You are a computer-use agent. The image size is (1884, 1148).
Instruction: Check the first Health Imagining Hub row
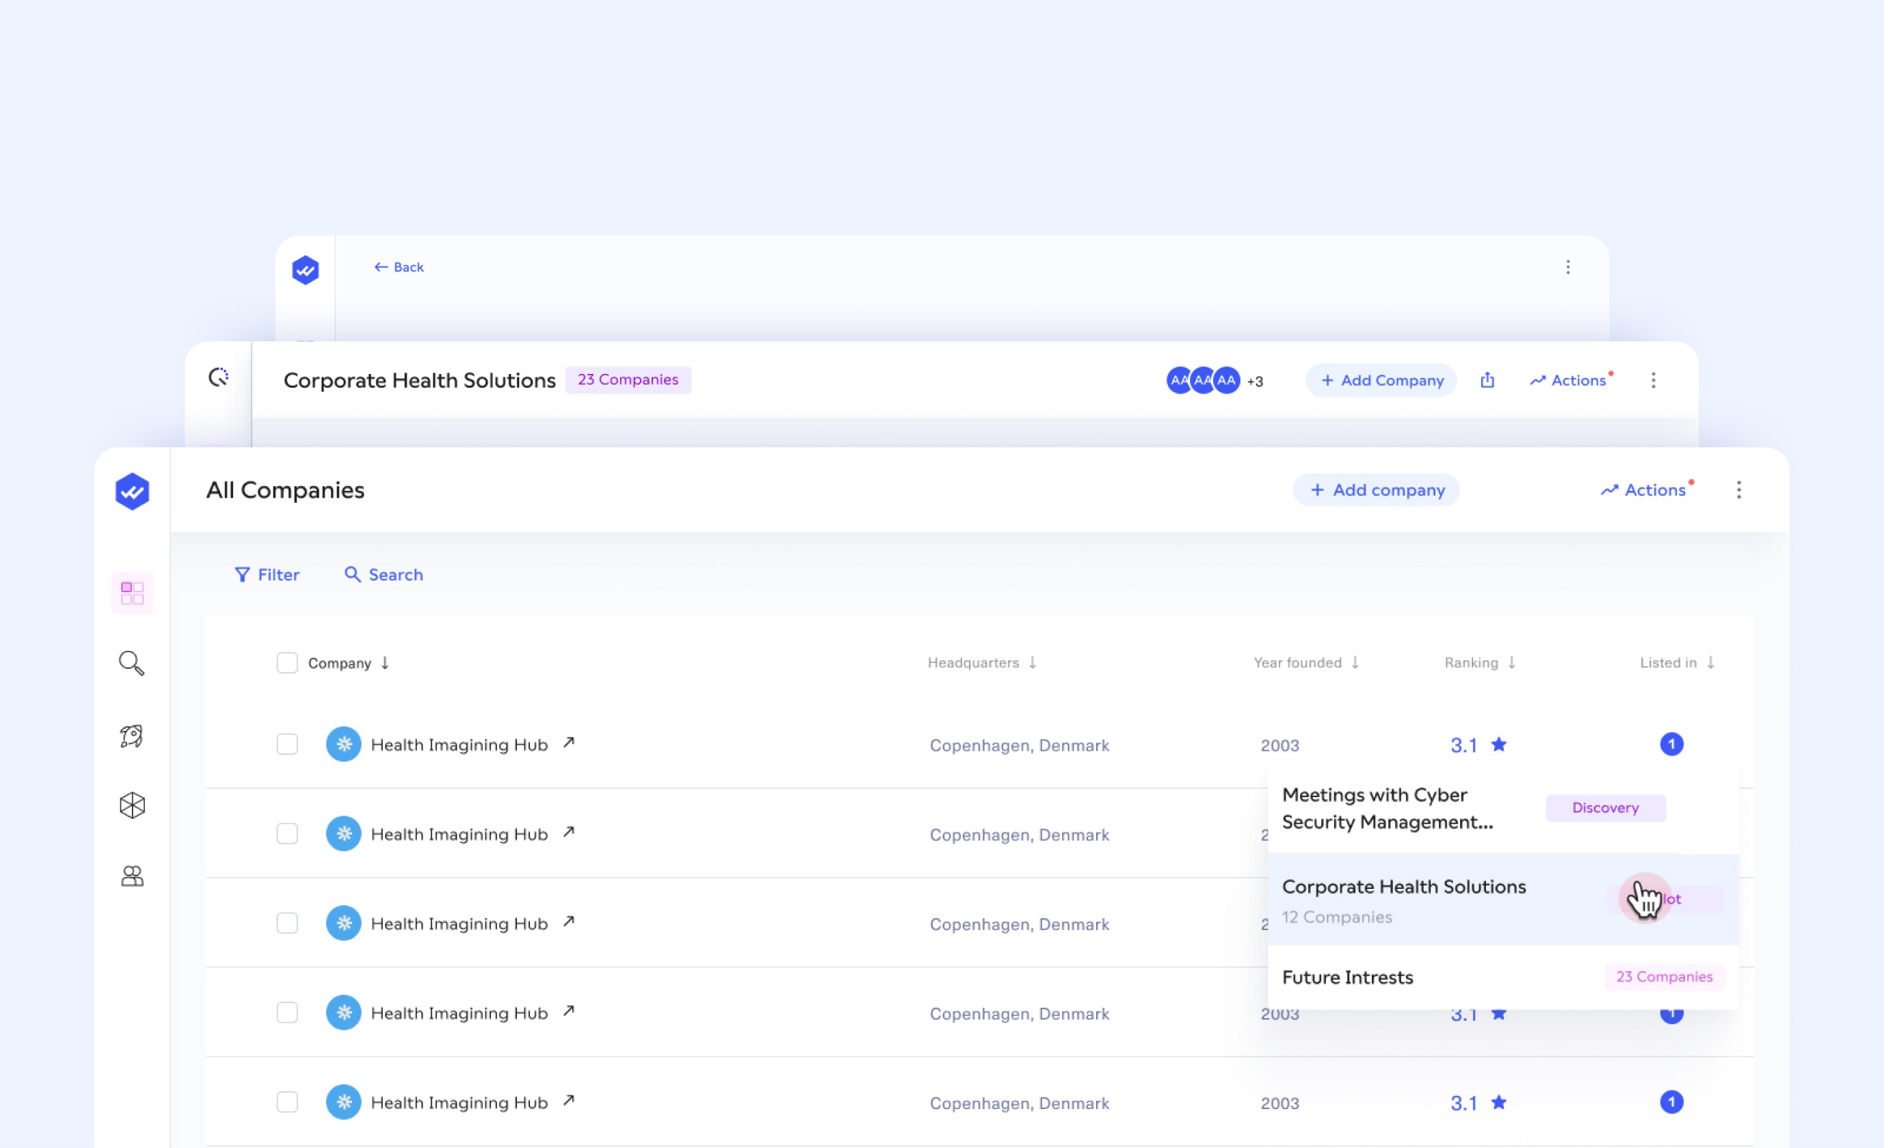tap(287, 745)
